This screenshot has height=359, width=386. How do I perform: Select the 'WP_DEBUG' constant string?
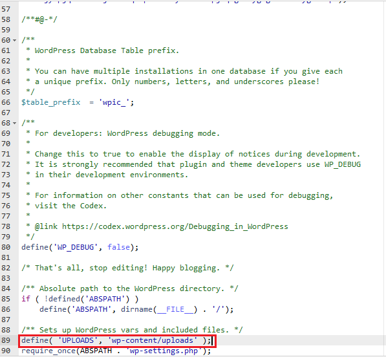pyautogui.click(x=76, y=247)
